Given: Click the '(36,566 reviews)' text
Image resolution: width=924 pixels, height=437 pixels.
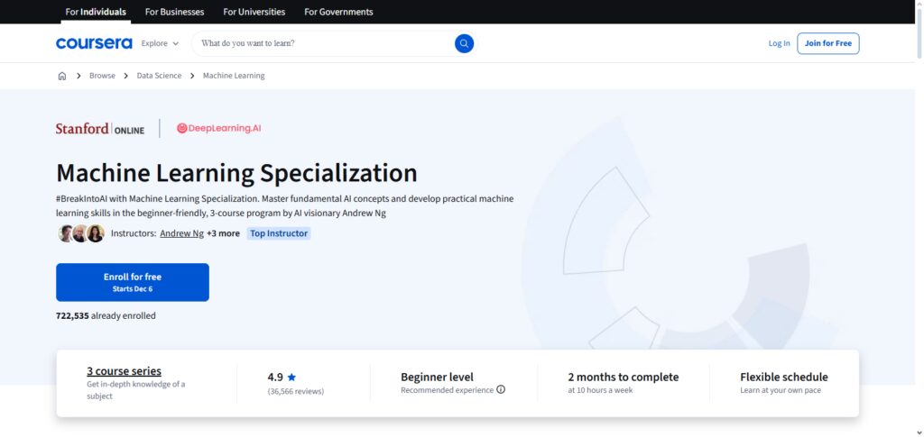Looking at the screenshot, I should [296, 391].
